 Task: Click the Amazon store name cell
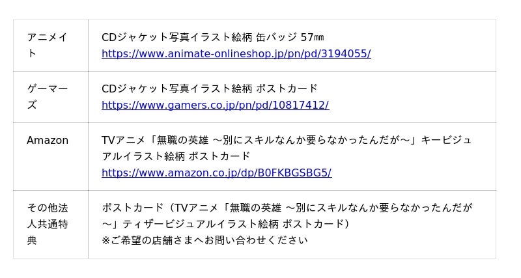51,156
